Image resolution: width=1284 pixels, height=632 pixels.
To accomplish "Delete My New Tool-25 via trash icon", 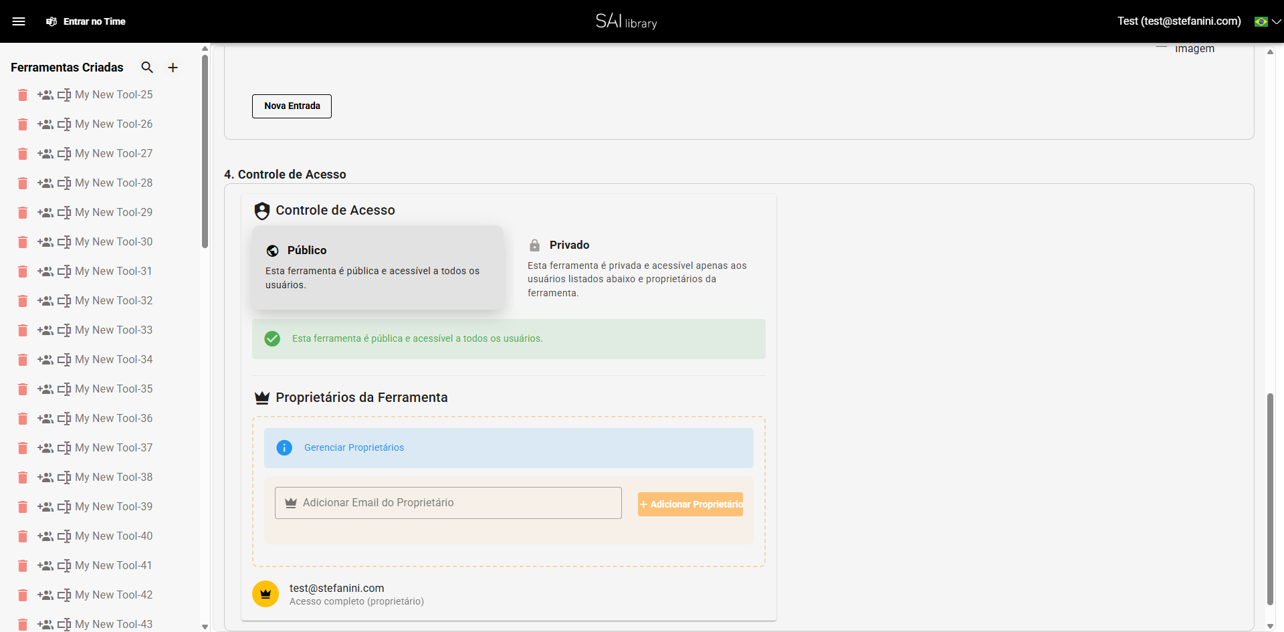I will [22, 95].
